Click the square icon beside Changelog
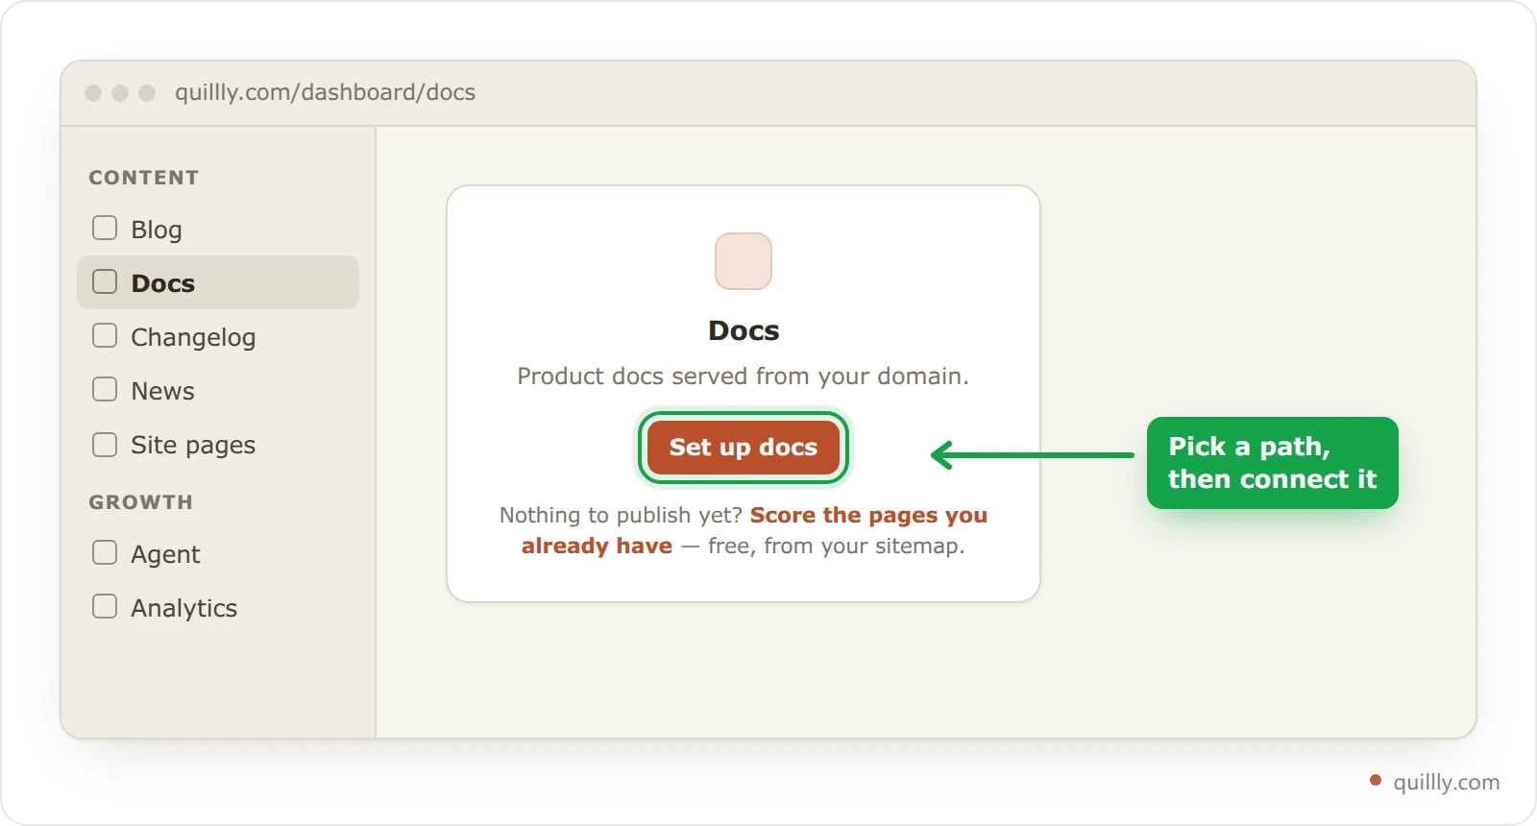Viewport: 1537px width, 826px height. pos(105,335)
